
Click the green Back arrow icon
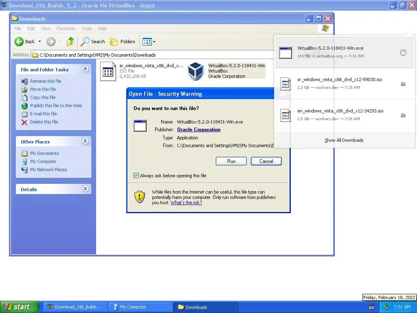[x=19, y=42]
